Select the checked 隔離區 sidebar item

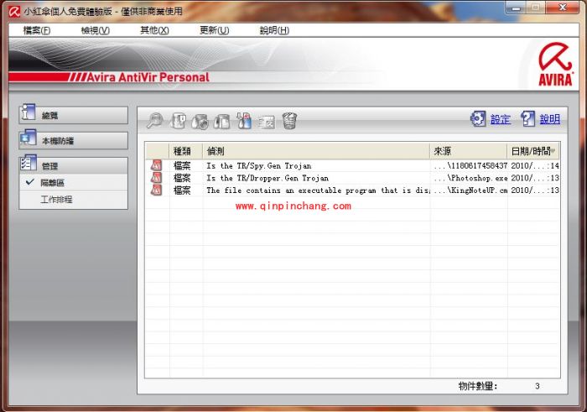tap(53, 182)
